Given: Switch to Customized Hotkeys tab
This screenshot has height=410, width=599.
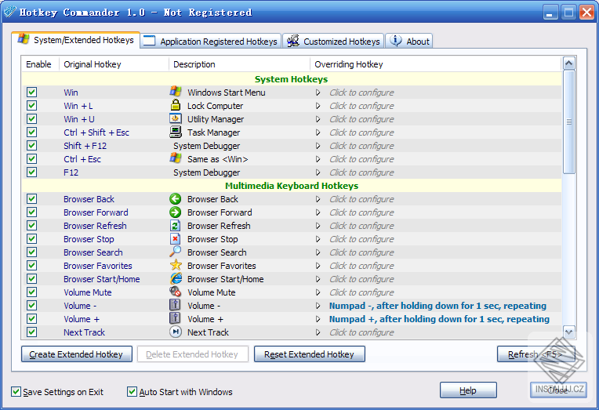Looking at the screenshot, I should (x=333, y=42).
